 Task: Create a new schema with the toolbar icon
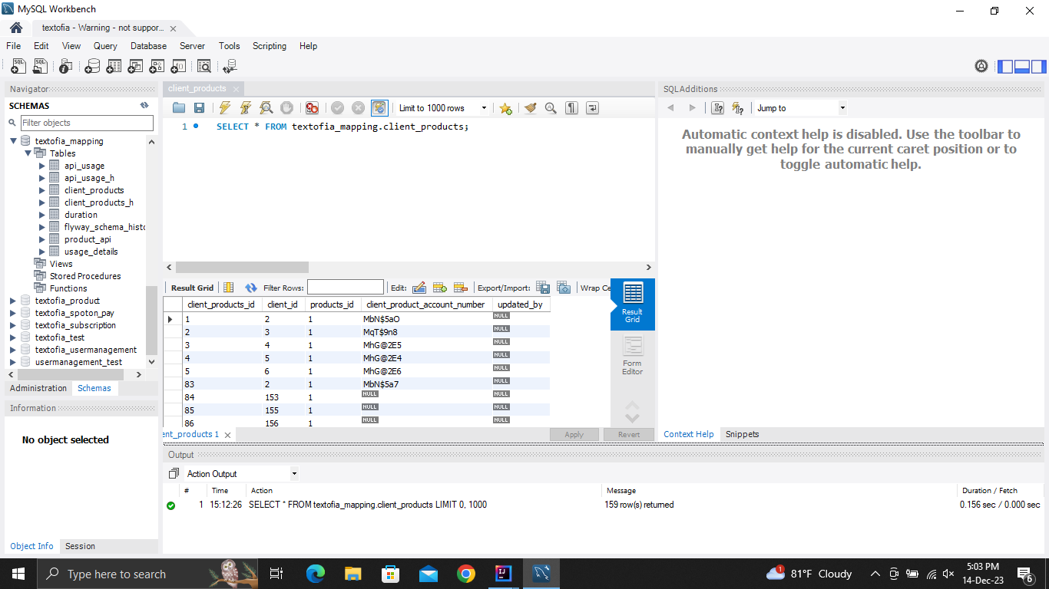pyautogui.click(x=92, y=66)
